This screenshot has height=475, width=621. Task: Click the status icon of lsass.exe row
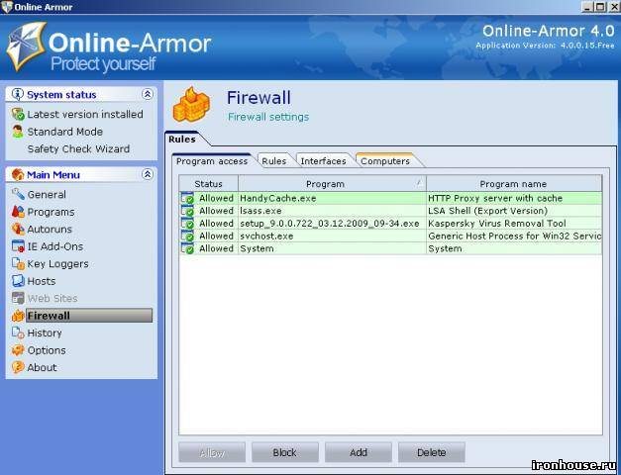point(187,211)
